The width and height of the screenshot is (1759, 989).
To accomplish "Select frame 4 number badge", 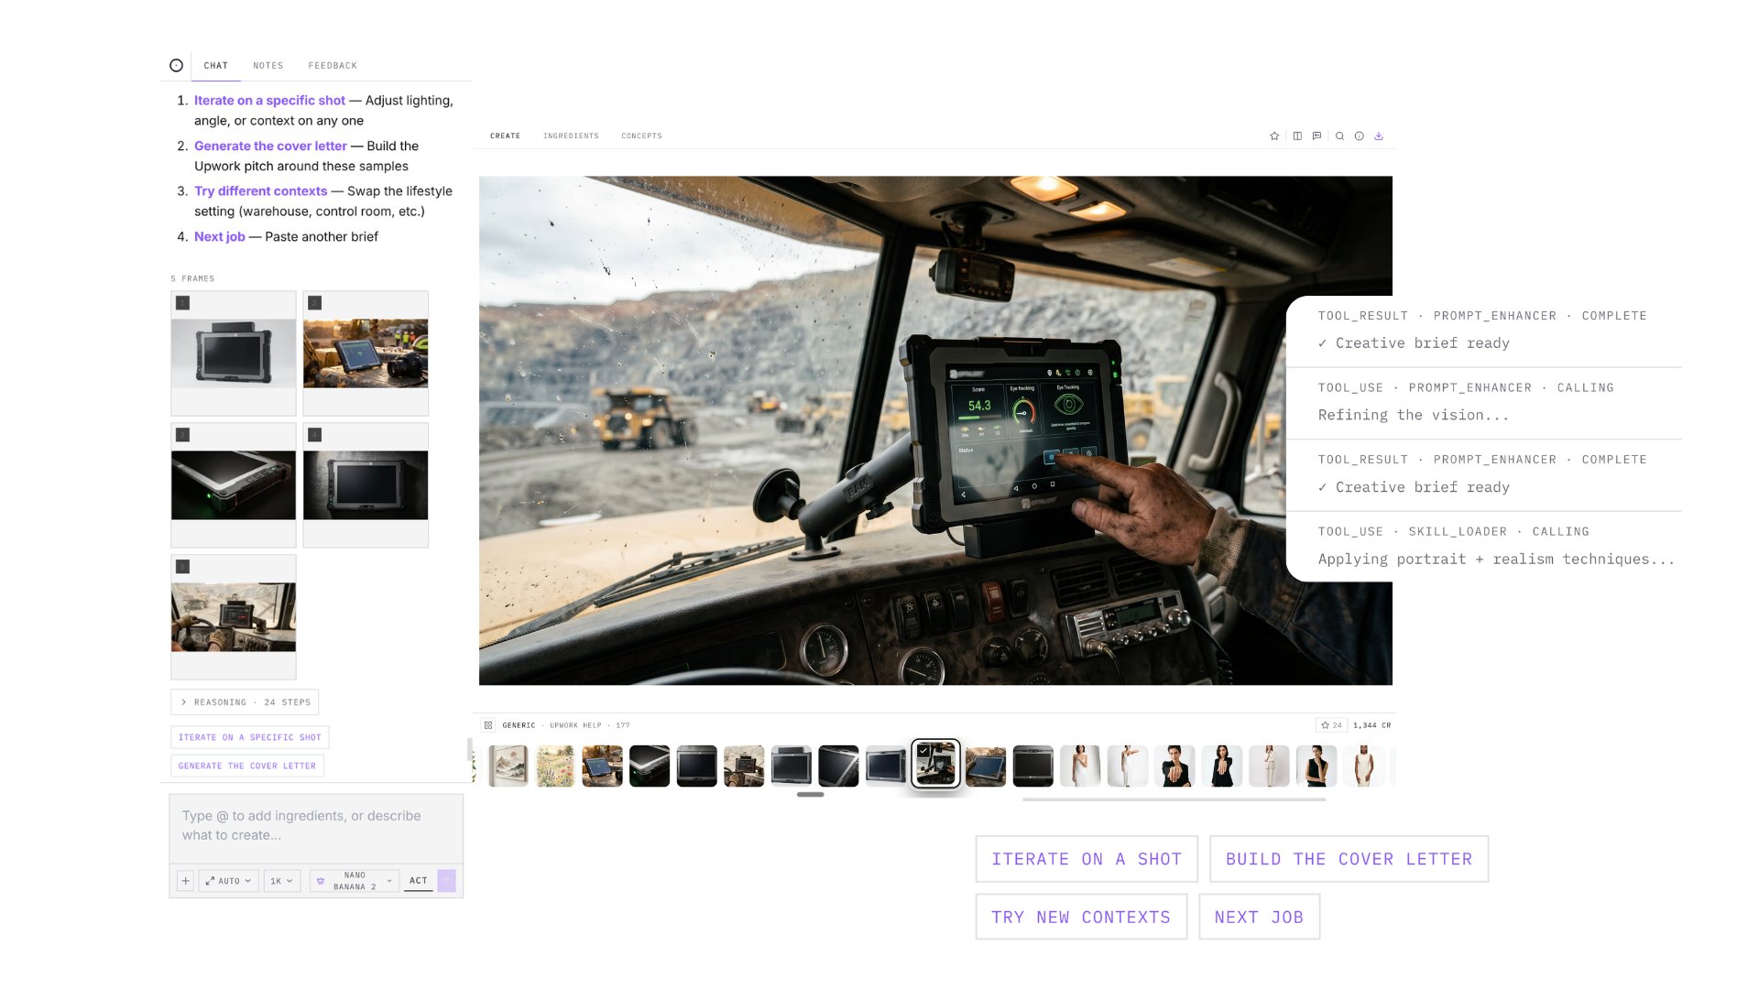I will pyautogui.click(x=314, y=435).
